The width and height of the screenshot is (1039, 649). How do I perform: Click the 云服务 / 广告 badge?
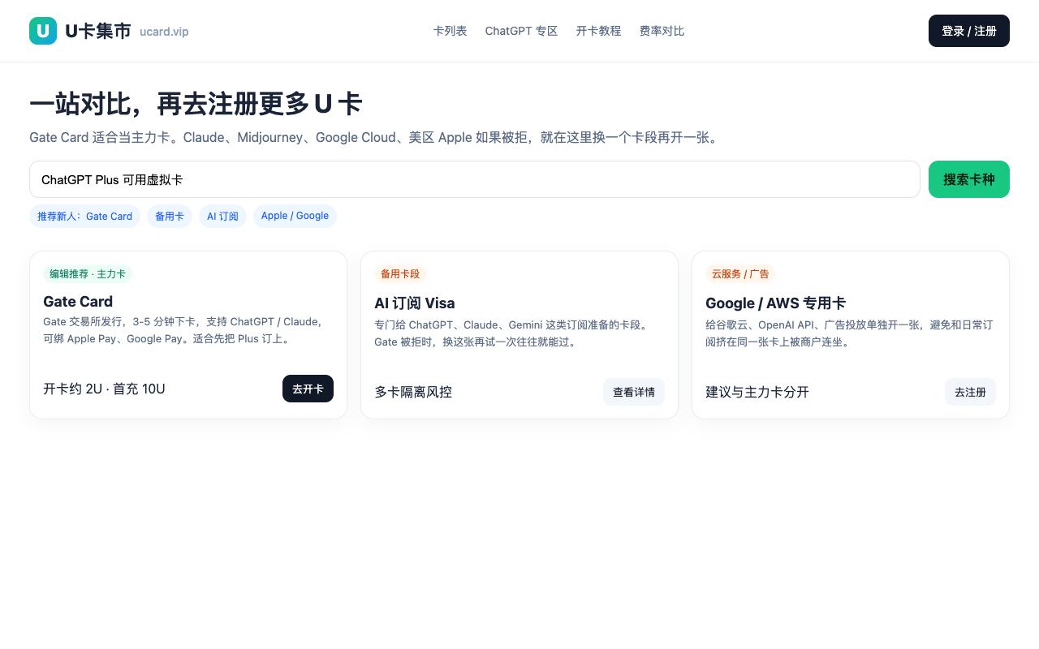tap(740, 274)
